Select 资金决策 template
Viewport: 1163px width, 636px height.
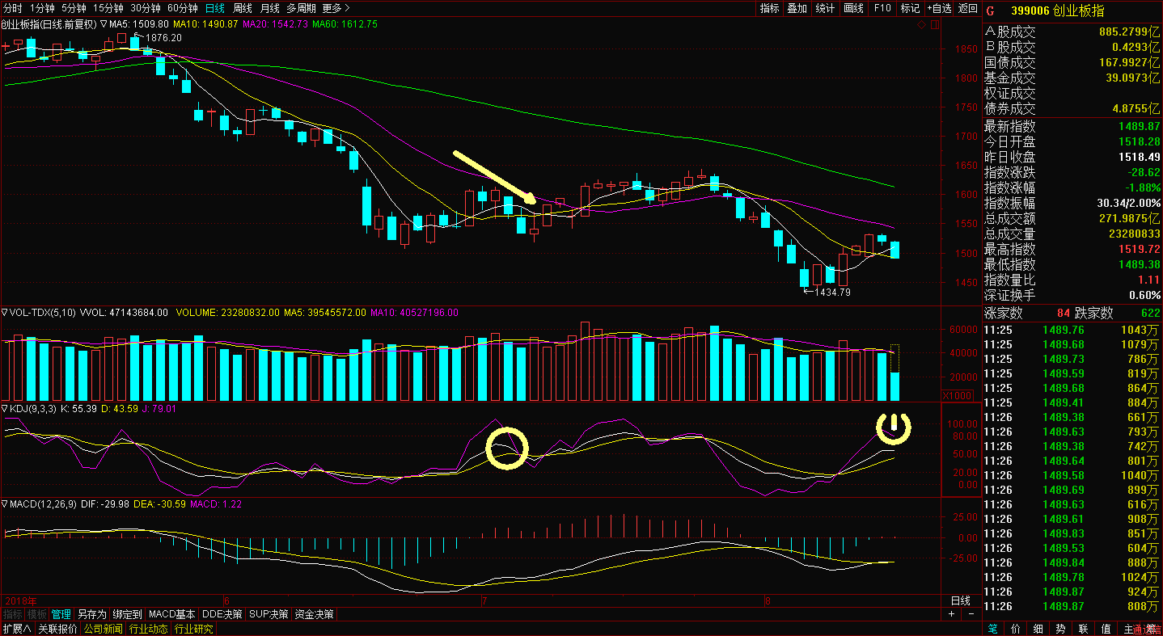(x=314, y=614)
